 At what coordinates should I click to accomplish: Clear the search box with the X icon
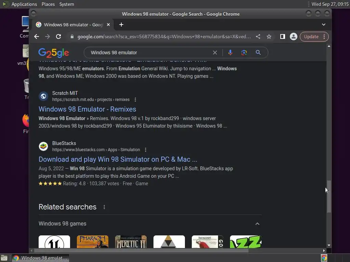pos(215,53)
